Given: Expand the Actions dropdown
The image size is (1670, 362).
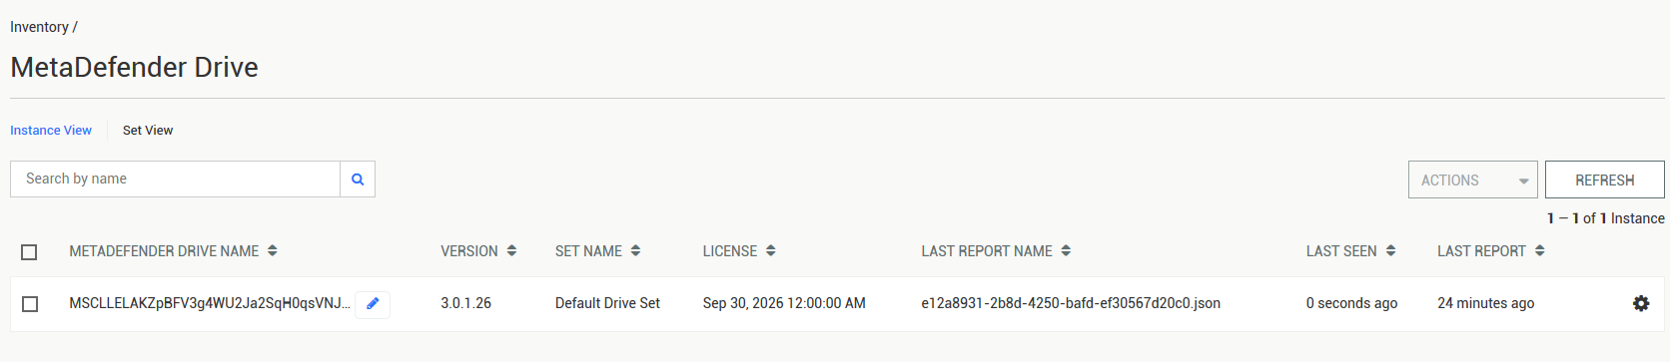Looking at the screenshot, I should pyautogui.click(x=1473, y=181).
